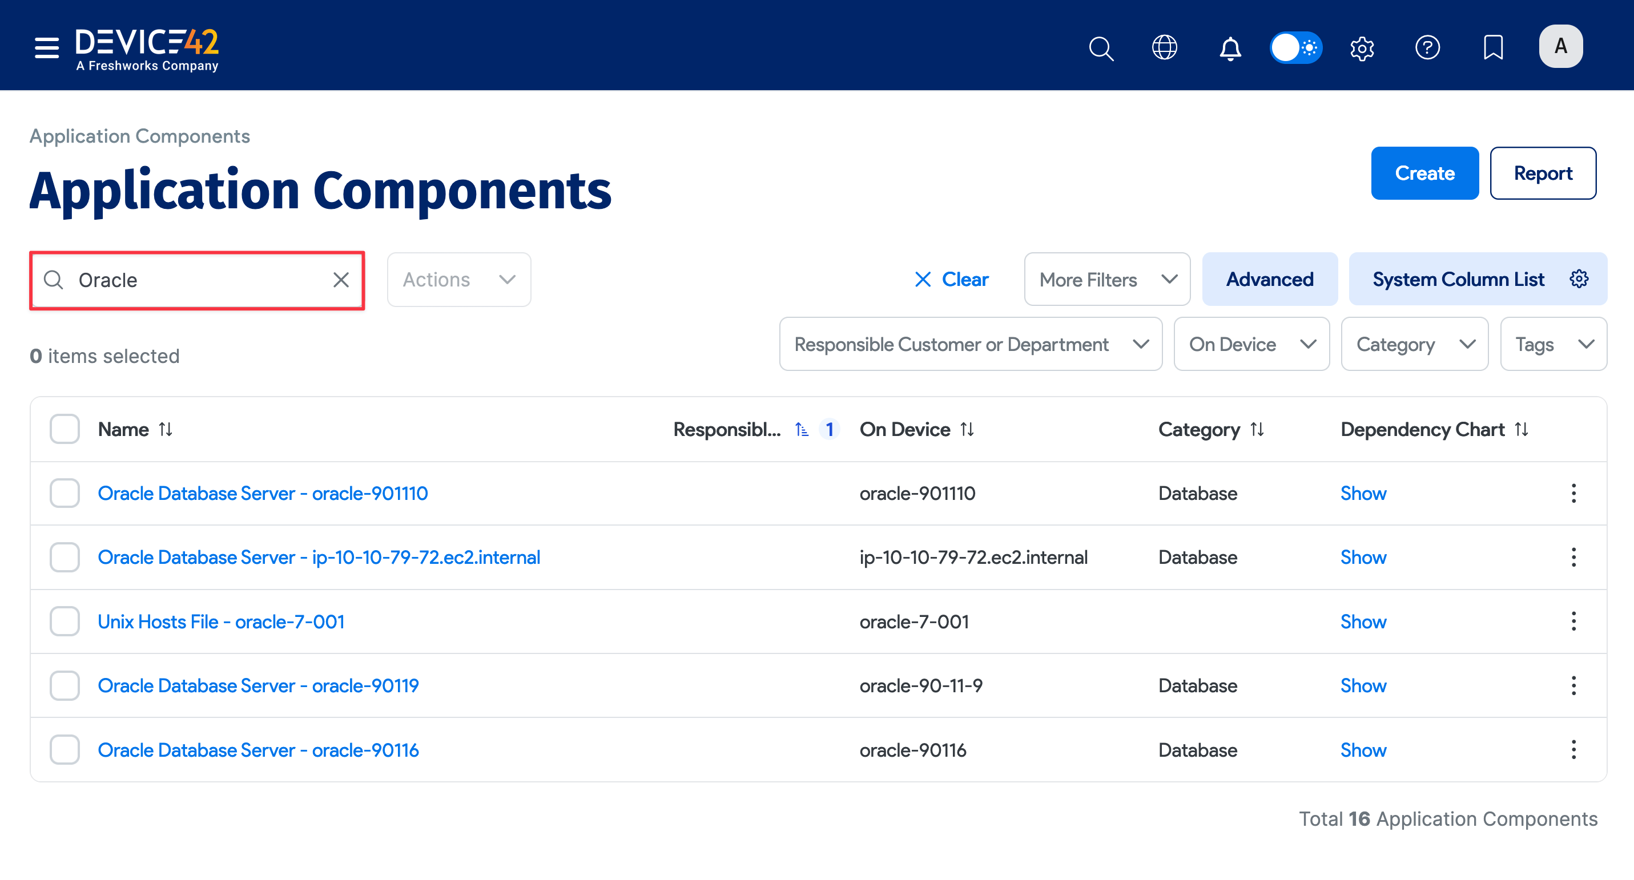This screenshot has width=1634, height=880.
Task: Check the row checkbox for oracle-90116
Action: [64, 749]
